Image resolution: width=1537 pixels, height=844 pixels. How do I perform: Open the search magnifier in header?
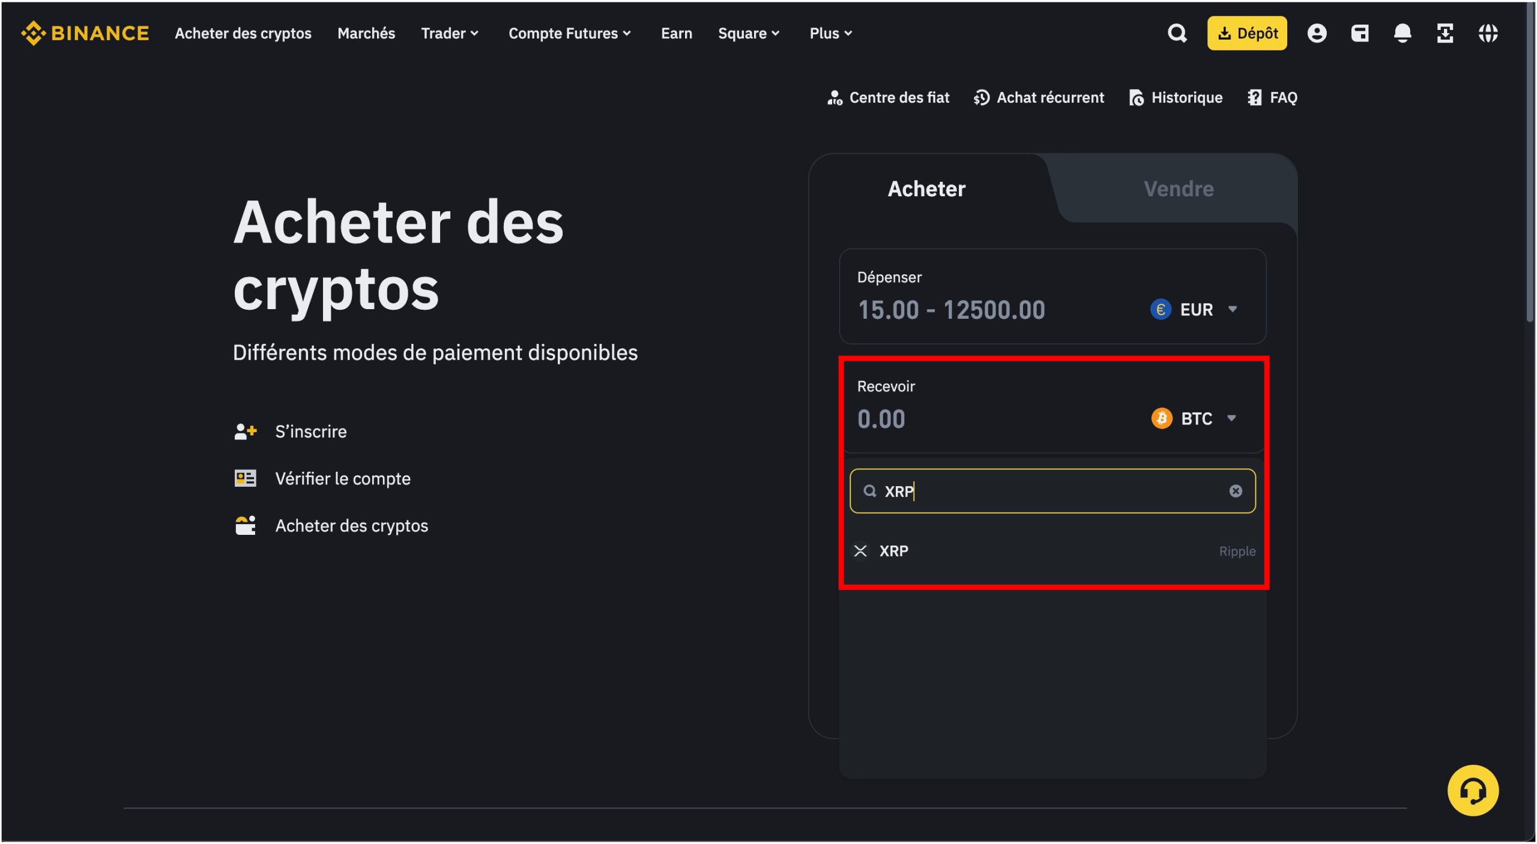1177,33
